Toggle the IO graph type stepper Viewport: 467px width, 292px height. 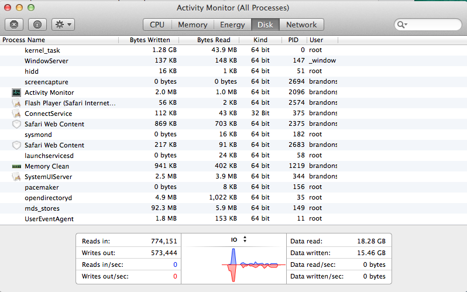click(x=245, y=239)
